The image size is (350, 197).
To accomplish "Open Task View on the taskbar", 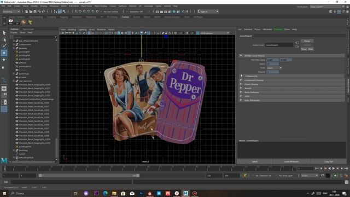I will [x=76, y=193].
